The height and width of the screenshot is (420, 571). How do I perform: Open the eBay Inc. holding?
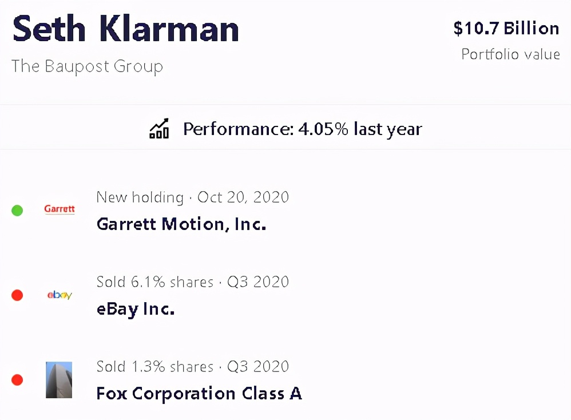tap(136, 309)
